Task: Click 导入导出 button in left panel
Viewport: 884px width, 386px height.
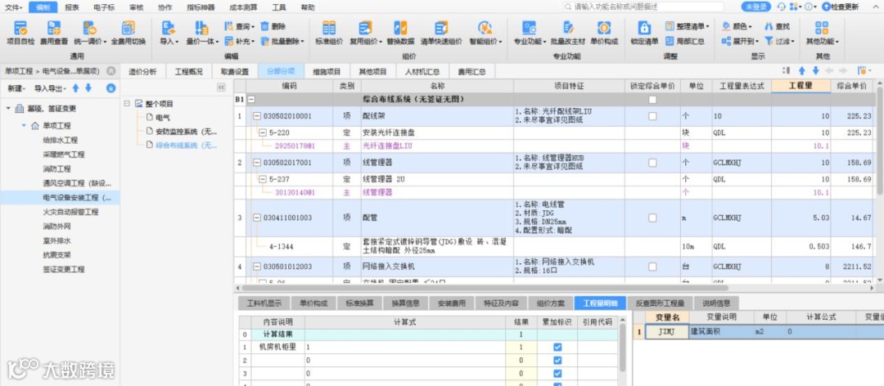Action: (x=50, y=88)
